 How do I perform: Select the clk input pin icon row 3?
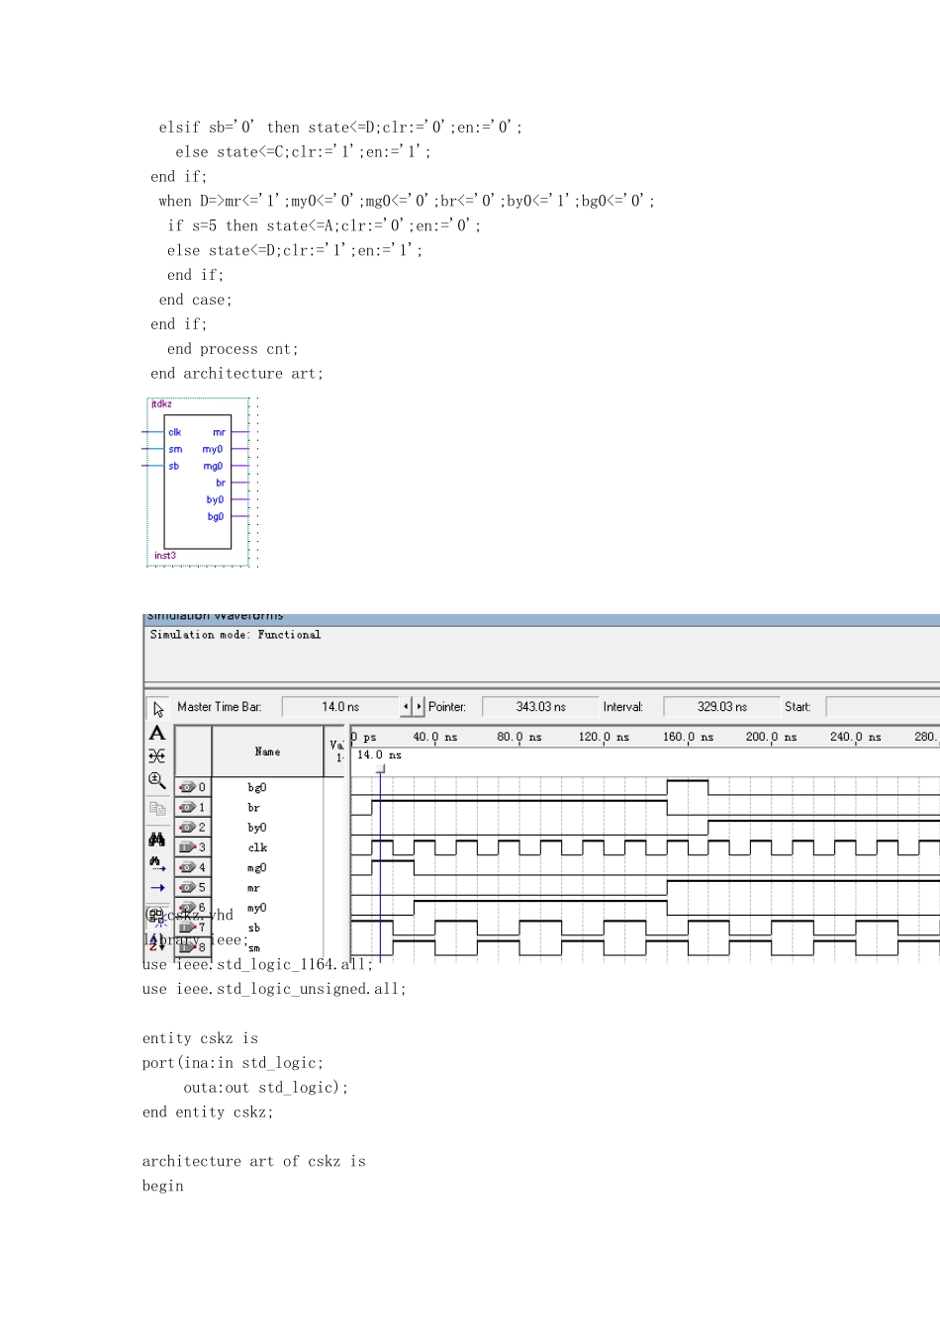tap(188, 847)
